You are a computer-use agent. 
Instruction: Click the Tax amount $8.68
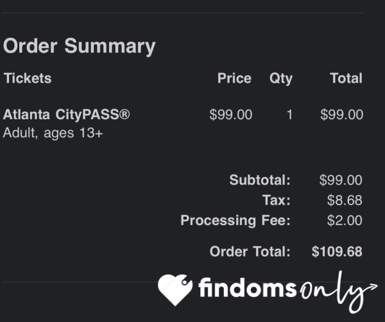click(x=345, y=200)
